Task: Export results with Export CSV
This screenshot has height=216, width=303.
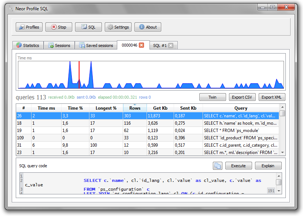Action: tap(242, 97)
